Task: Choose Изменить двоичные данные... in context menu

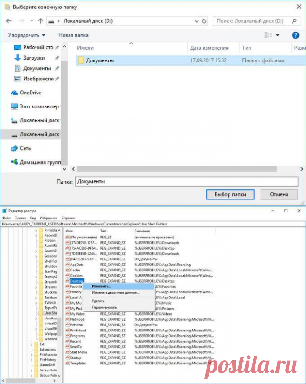Action: coord(118,293)
